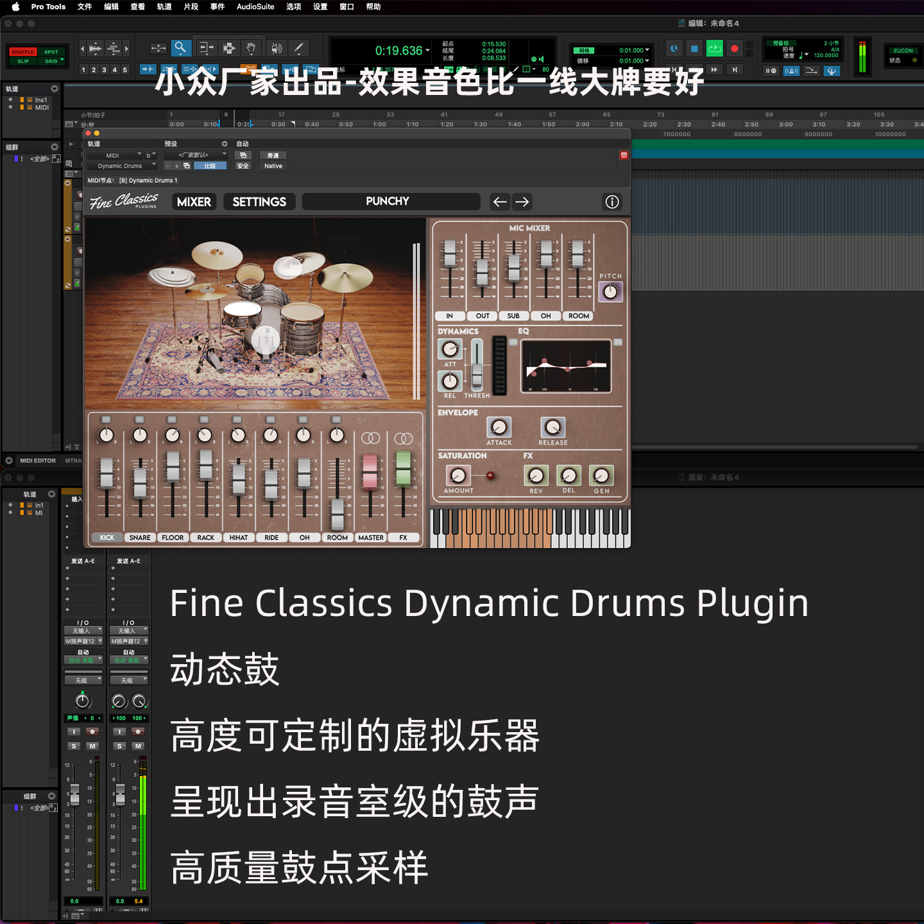Open the main counter time dropdown
The image size is (924, 924).
pos(428,50)
